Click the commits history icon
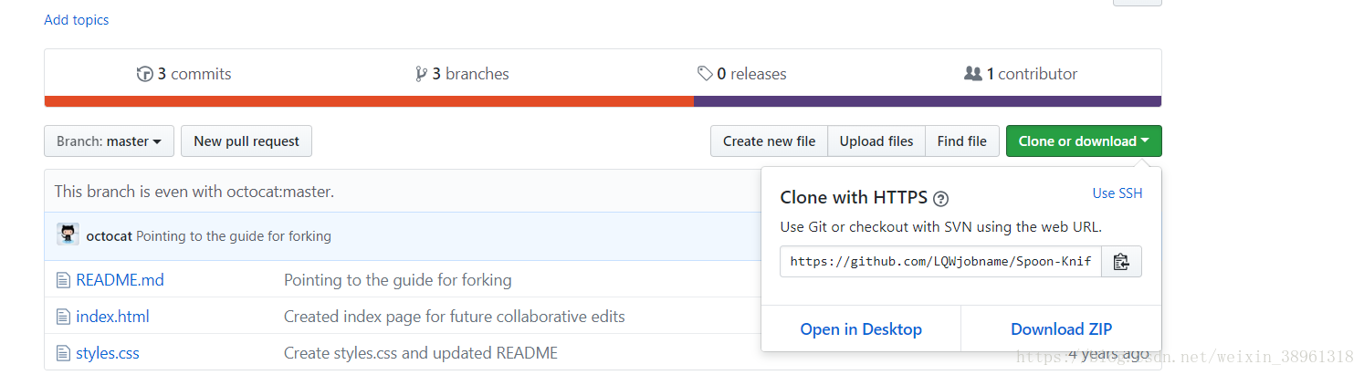The width and height of the screenshot is (1364, 375). [x=144, y=74]
